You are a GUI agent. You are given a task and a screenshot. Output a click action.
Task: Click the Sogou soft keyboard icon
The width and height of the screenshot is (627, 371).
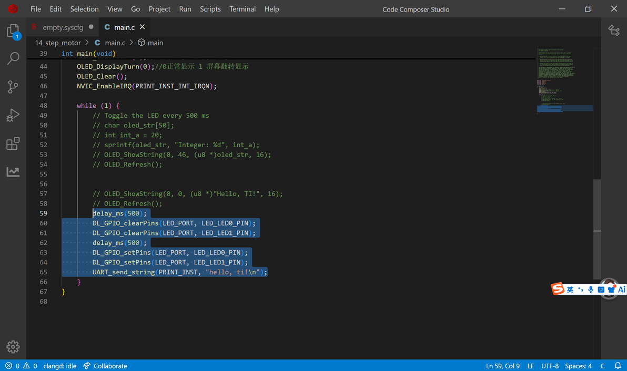(601, 290)
